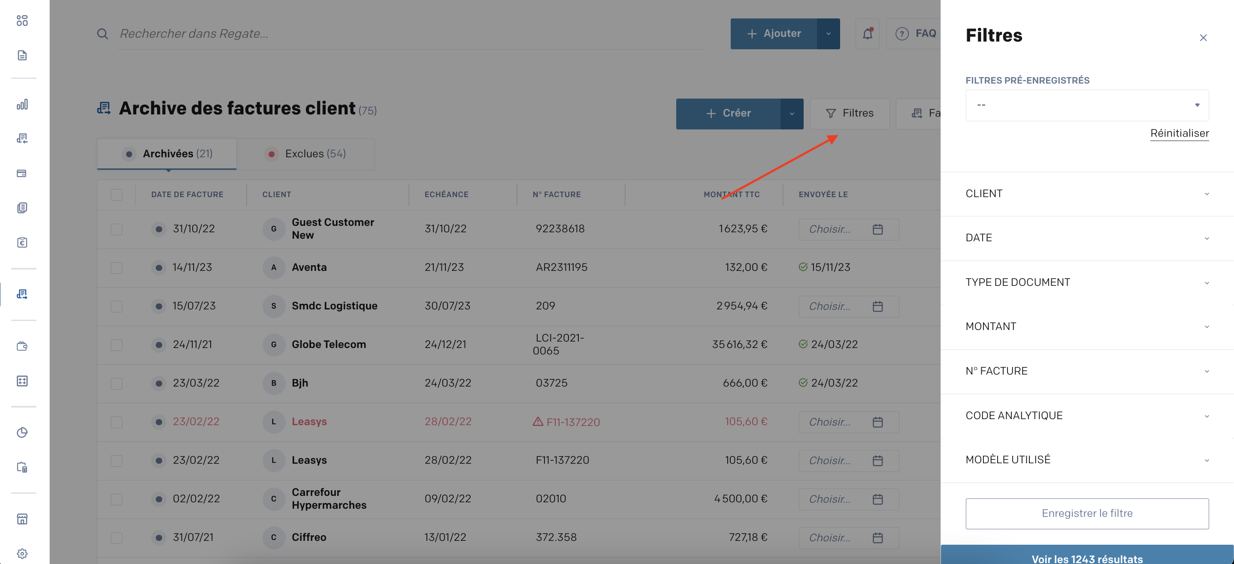The width and height of the screenshot is (1234, 564).
Task: Click invoice number AR2311195
Action: [561, 267]
